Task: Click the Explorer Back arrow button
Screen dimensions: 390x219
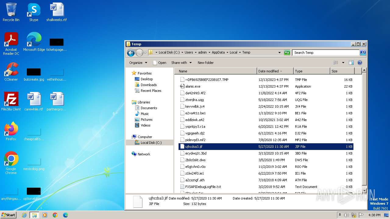Action: pyautogui.click(x=131, y=53)
